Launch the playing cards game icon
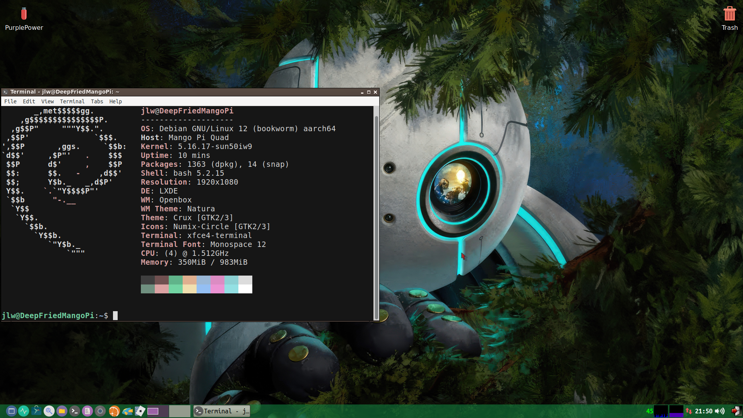This screenshot has height=418, width=743. point(140,411)
